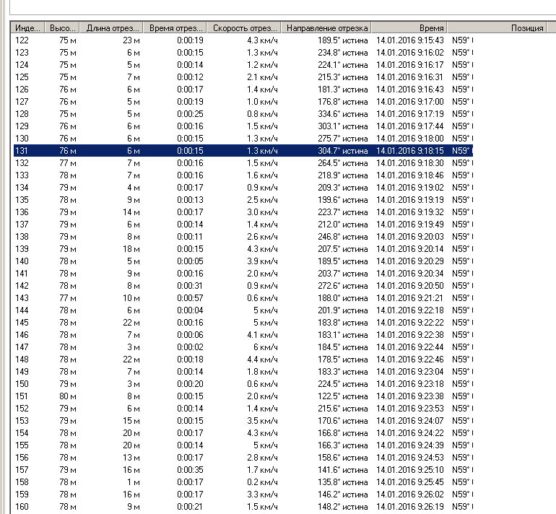Click the Время отрезка column header
This screenshot has height=514, width=556.
(176, 28)
